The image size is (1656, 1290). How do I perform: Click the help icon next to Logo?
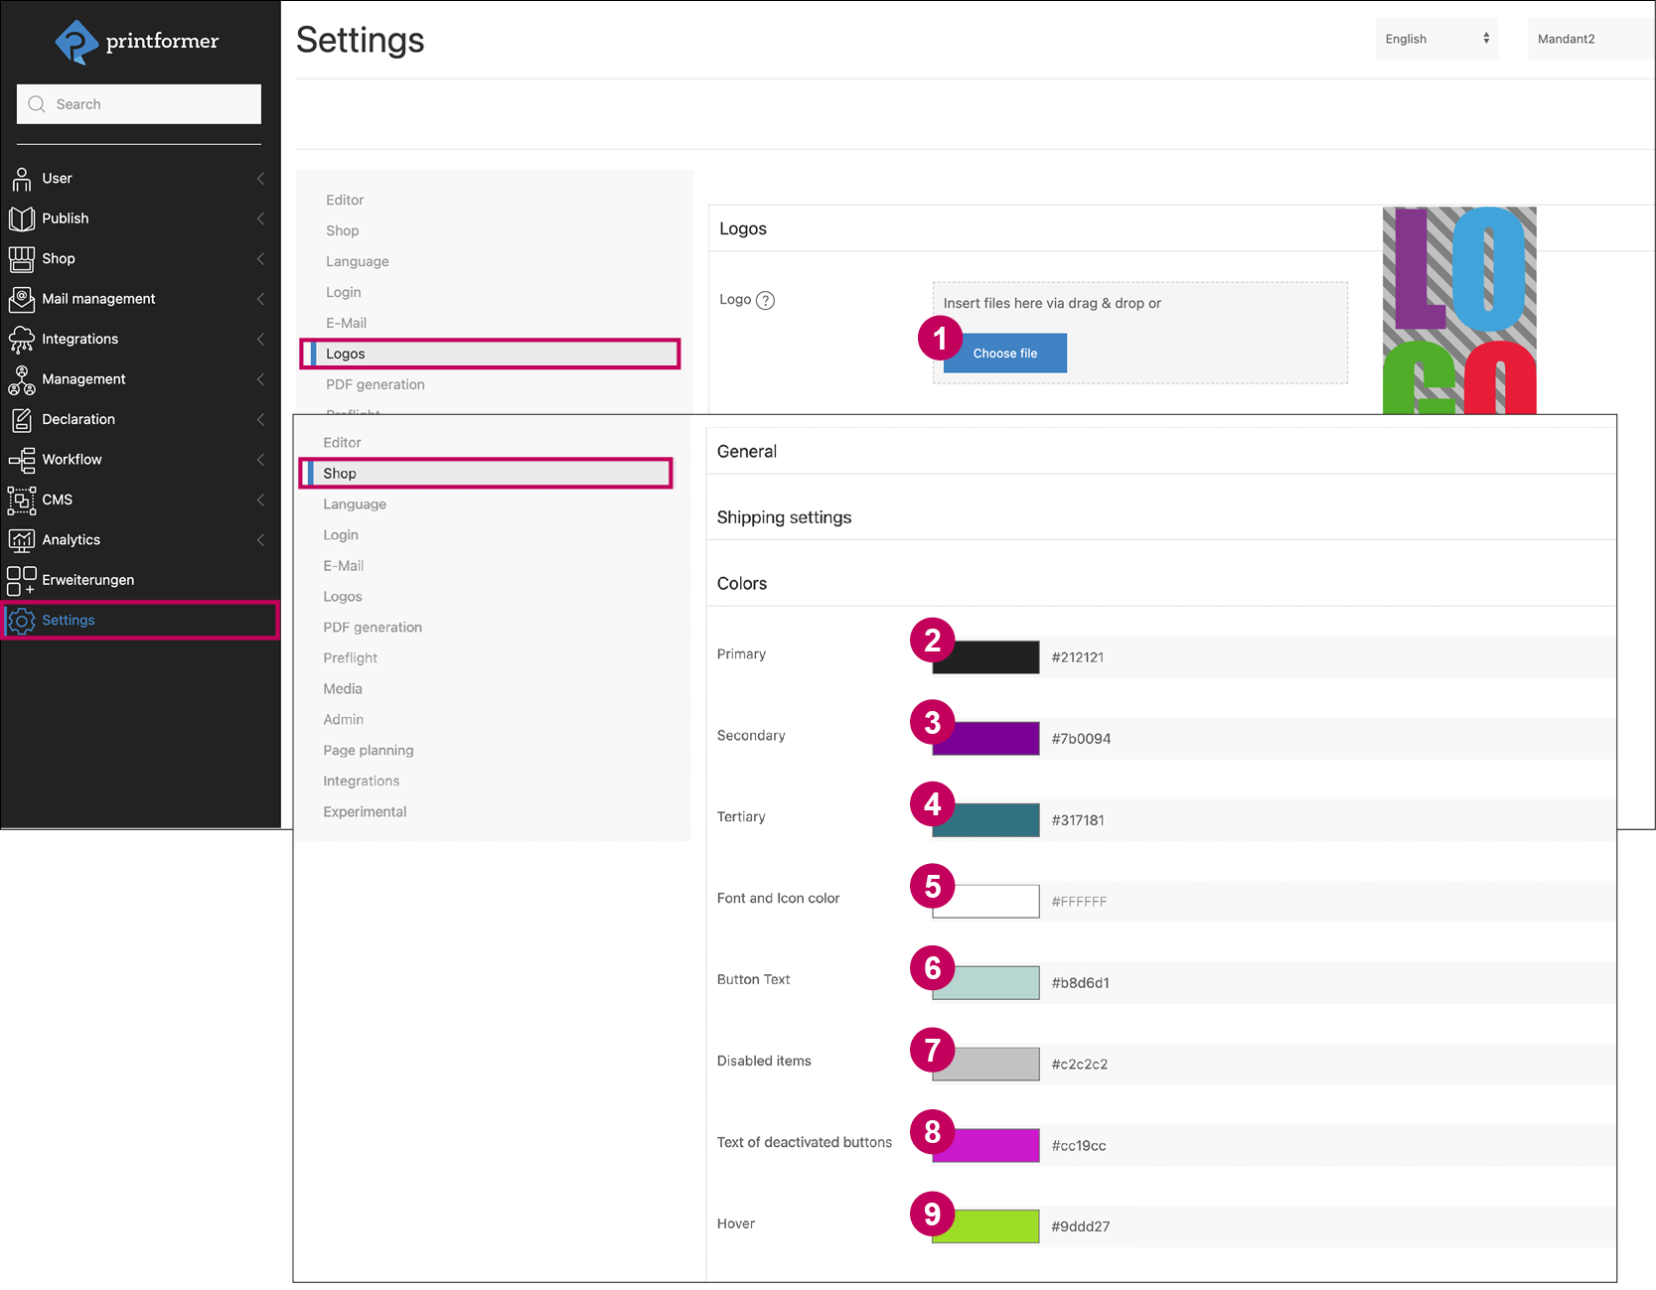[765, 300]
